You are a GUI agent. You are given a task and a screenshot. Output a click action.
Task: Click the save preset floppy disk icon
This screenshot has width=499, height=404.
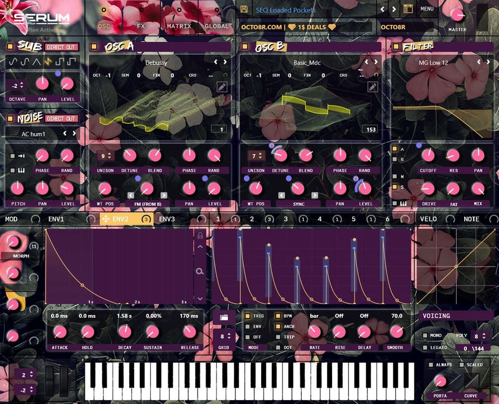tap(244, 9)
